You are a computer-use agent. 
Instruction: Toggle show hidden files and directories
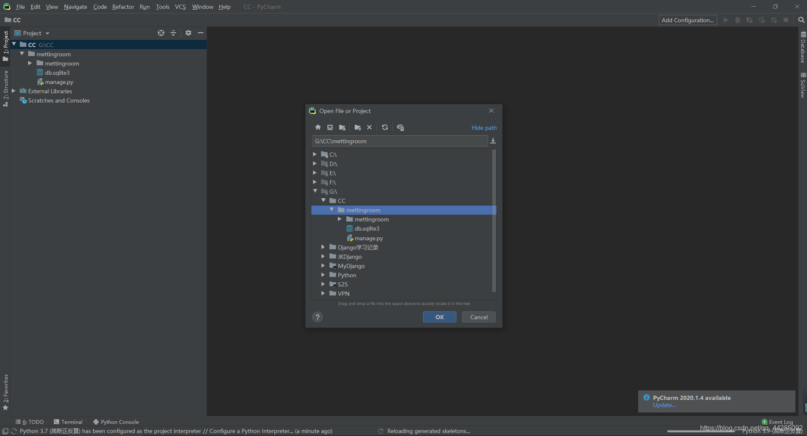click(400, 127)
